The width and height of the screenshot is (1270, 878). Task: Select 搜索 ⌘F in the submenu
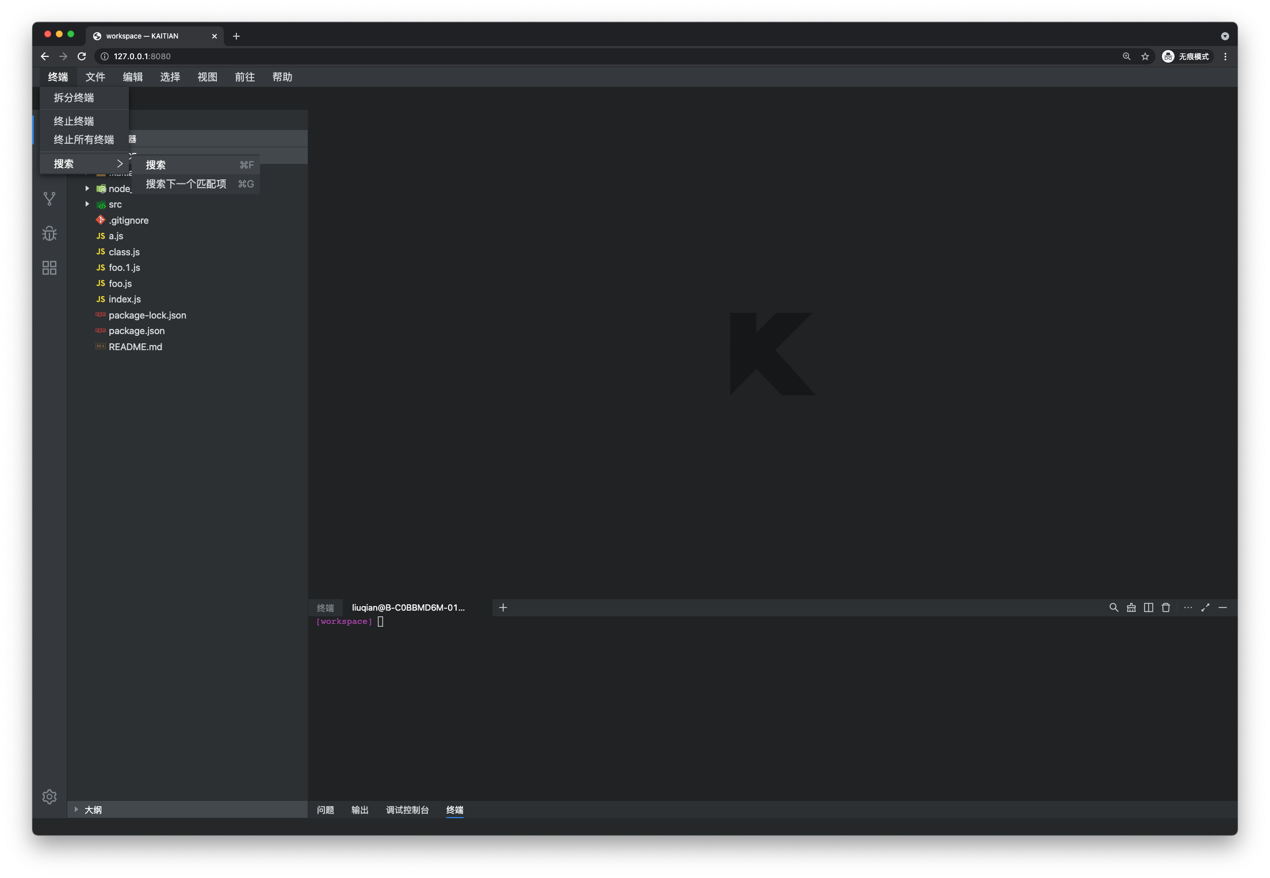196,165
